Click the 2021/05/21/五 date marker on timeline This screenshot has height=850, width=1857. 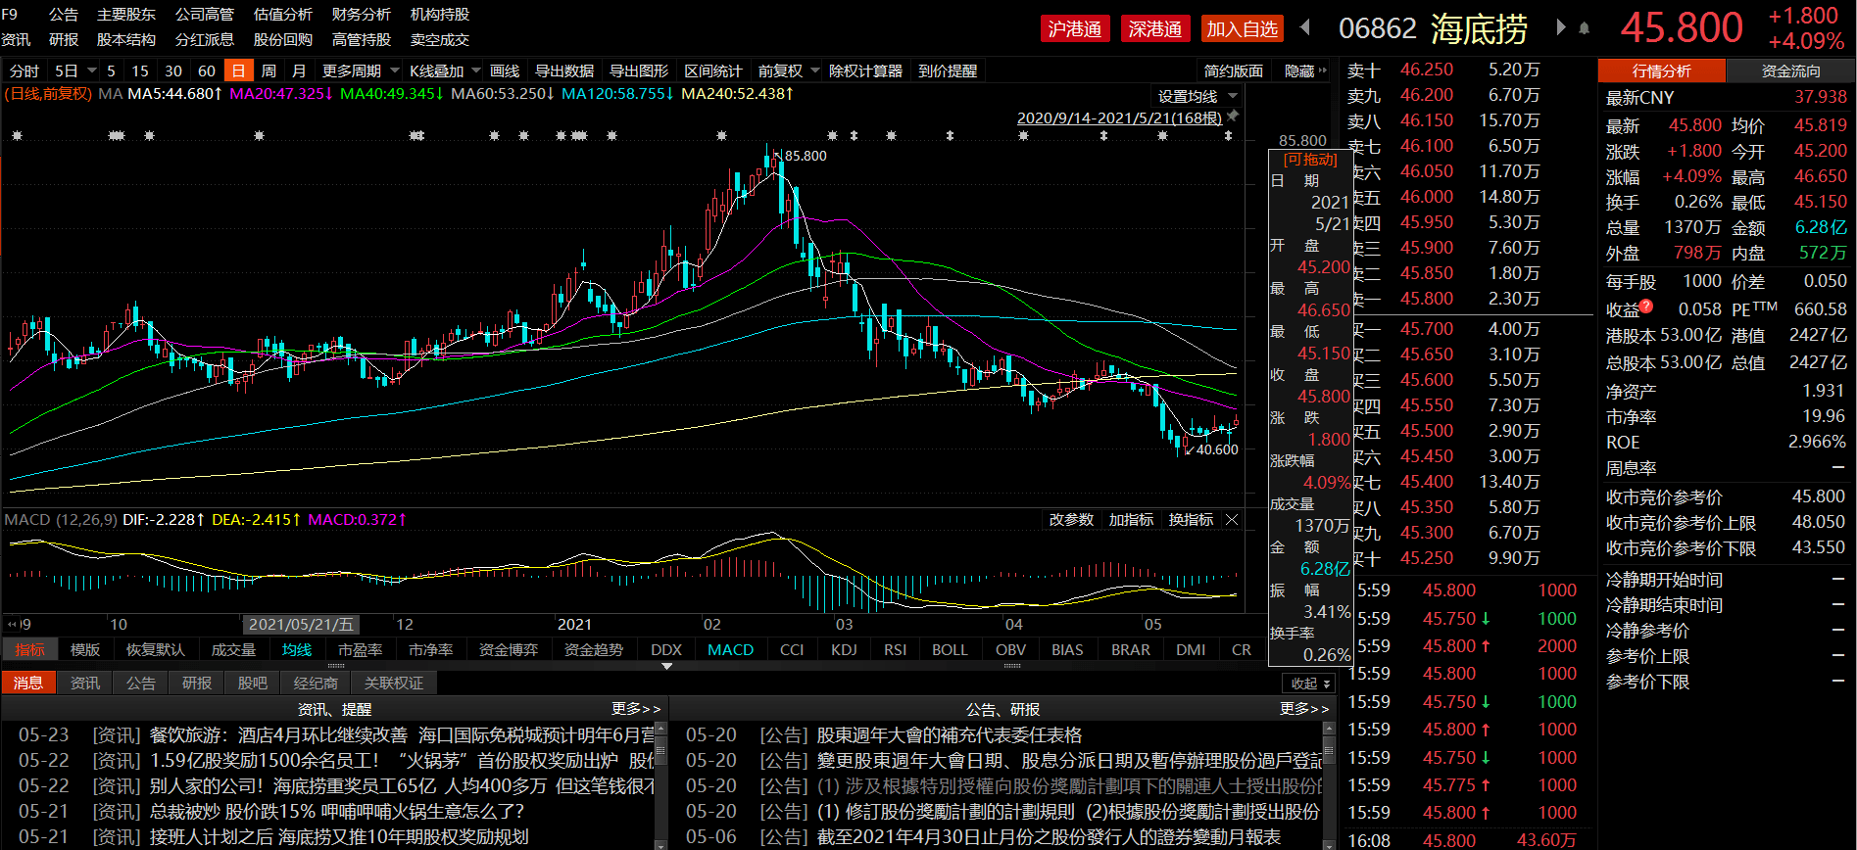coord(300,625)
